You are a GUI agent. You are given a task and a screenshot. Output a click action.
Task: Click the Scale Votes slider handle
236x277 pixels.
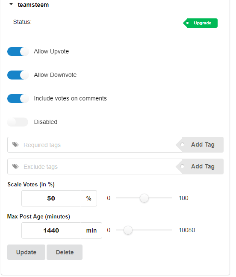[x=144, y=198]
